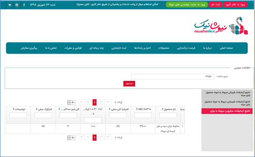Go to previous page in bottom pager
The height and width of the screenshot is (157, 255).
(101, 137)
